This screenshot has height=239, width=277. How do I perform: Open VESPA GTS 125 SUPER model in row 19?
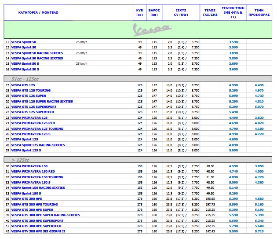click(29, 96)
